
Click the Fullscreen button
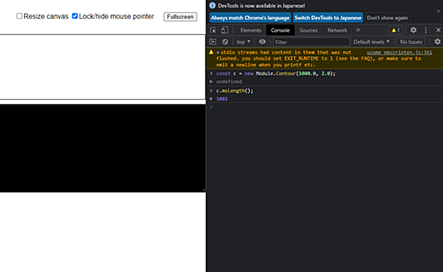click(x=180, y=17)
